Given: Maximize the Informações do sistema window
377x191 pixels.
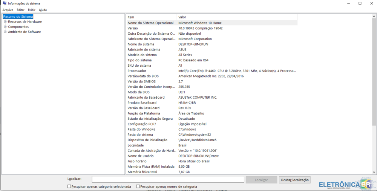Looking at the screenshot, I should (360, 3).
